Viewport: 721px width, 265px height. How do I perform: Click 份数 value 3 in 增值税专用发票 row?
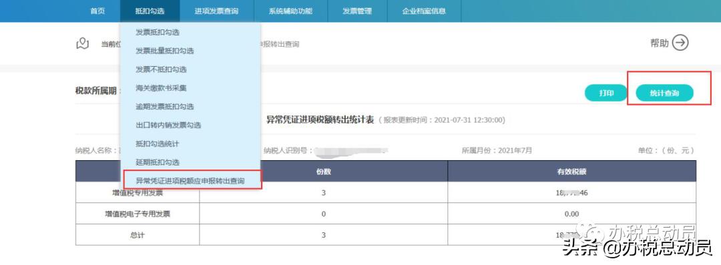(x=323, y=193)
